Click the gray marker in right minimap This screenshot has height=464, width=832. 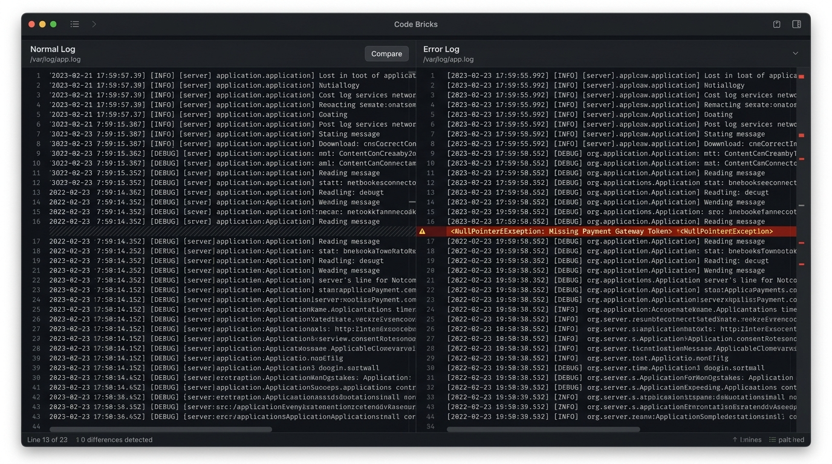[801, 205]
